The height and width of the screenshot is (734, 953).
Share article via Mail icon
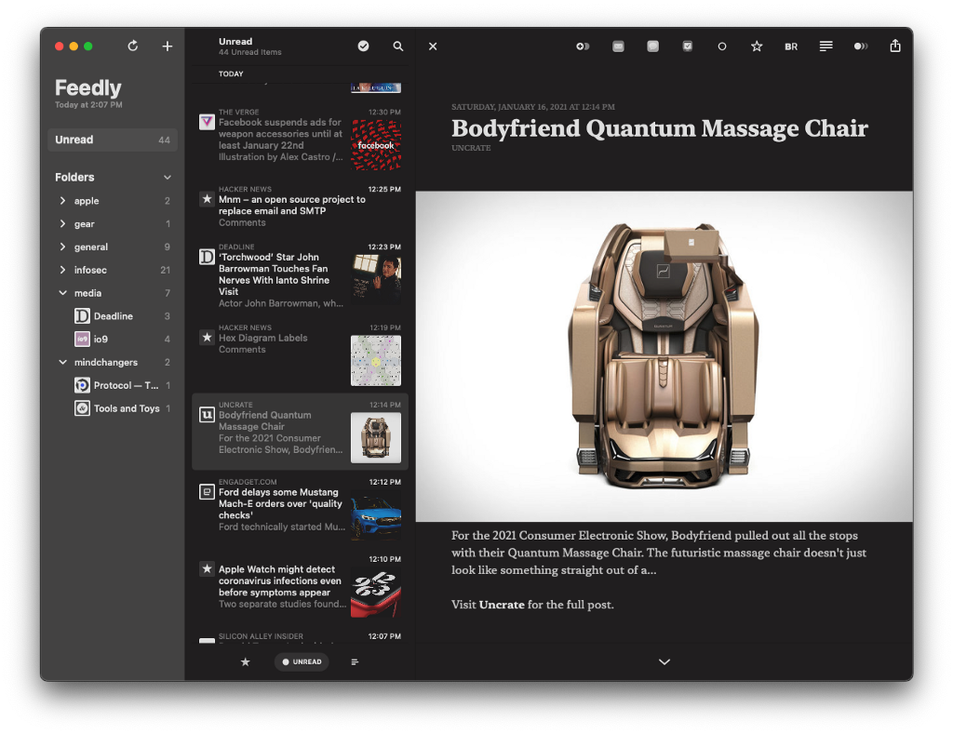[x=618, y=47]
